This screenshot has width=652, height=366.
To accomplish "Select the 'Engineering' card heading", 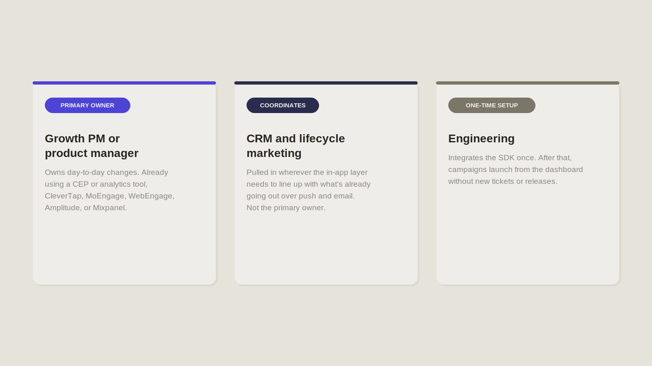I will coord(481,139).
